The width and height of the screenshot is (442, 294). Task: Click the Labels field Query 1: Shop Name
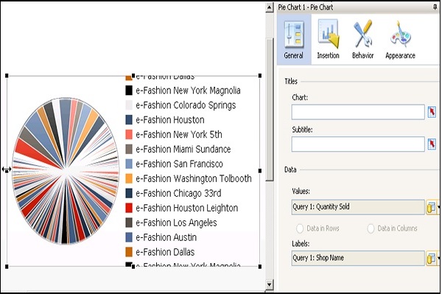[x=358, y=258]
